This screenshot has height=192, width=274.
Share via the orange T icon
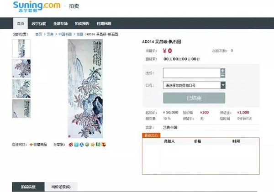pos(104,145)
